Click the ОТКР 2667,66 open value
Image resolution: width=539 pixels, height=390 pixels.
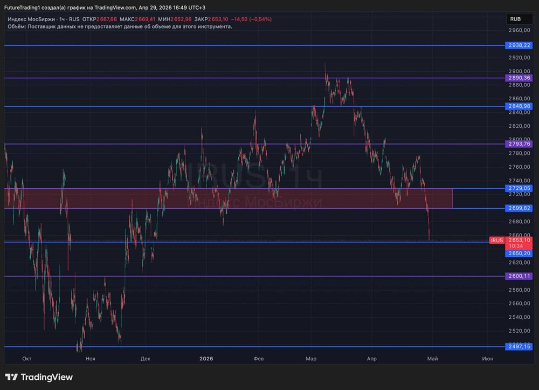point(99,19)
